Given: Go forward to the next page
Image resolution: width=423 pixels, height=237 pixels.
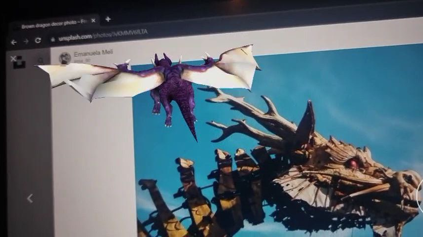Looking at the screenshot, I should click(x=26, y=41).
